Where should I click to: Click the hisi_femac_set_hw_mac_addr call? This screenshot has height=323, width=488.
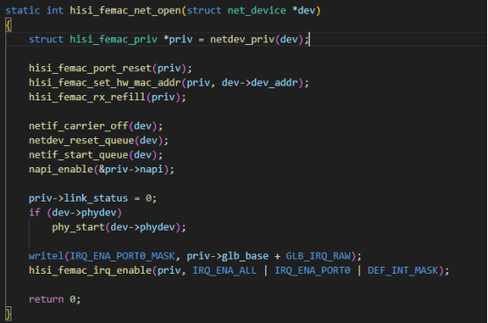(105, 83)
